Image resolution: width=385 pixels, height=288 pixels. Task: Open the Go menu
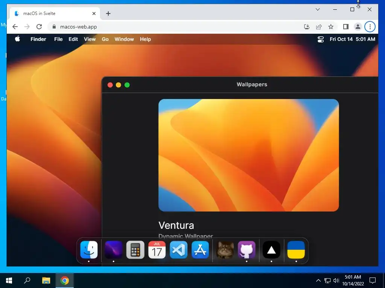[105, 39]
